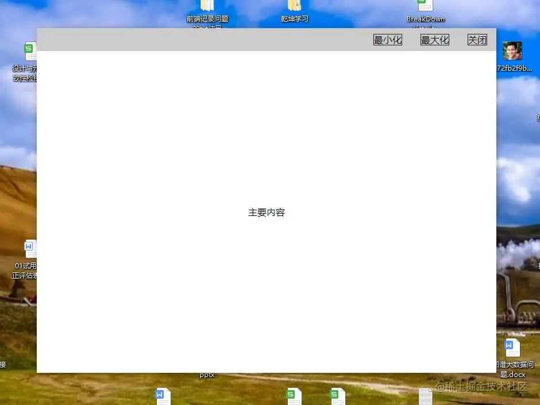The image size is (540, 405).
Task: Open the 72fb2f9b image thumbnail
Action: coord(511,51)
